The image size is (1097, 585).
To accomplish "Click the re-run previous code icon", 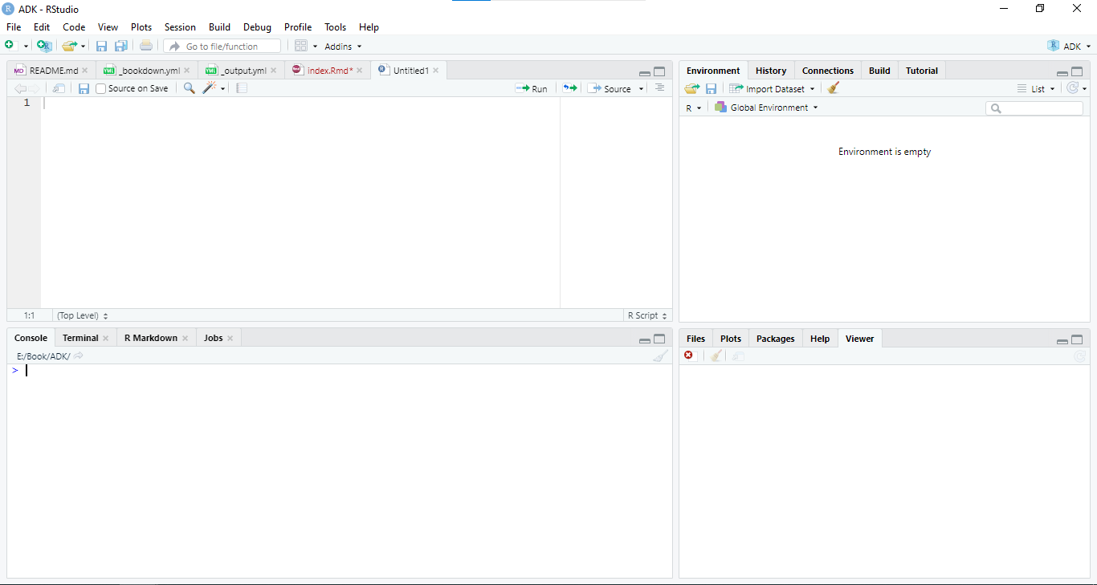I will (x=570, y=88).
